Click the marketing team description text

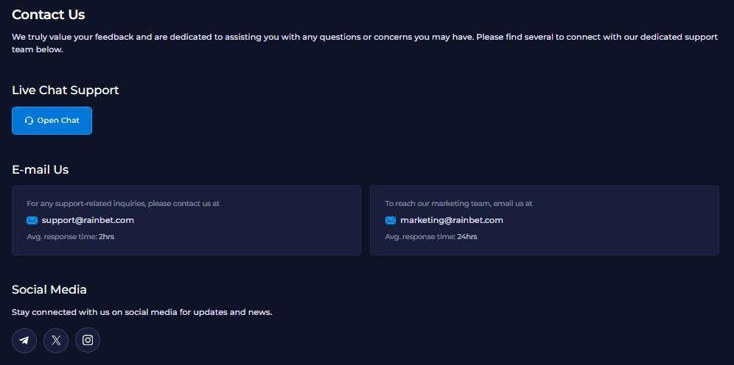[x=458, y=203]
